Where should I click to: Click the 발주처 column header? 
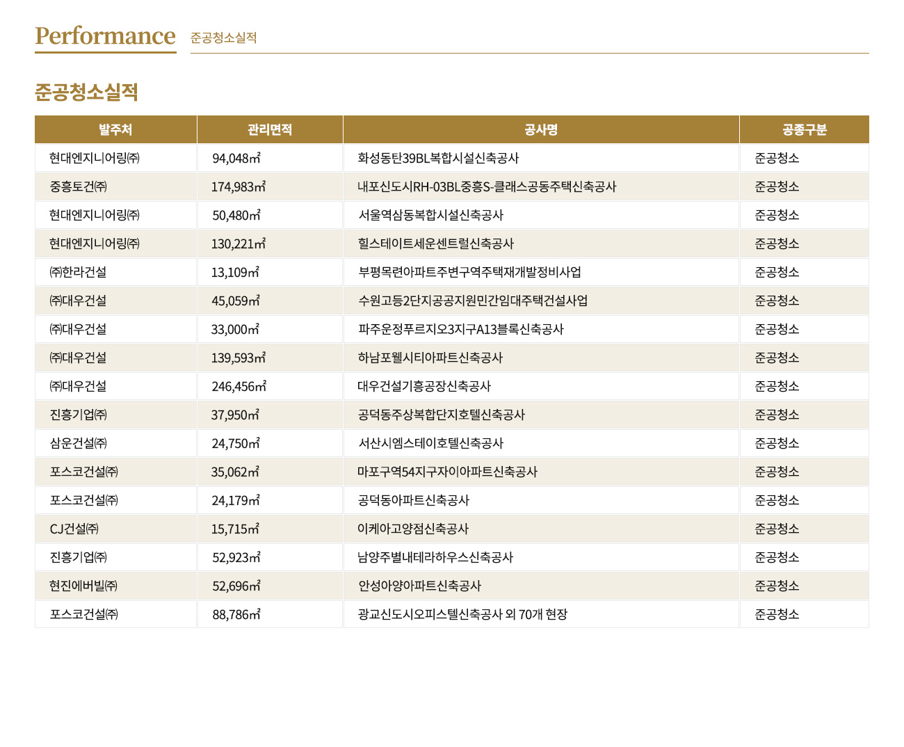[115, 130]
